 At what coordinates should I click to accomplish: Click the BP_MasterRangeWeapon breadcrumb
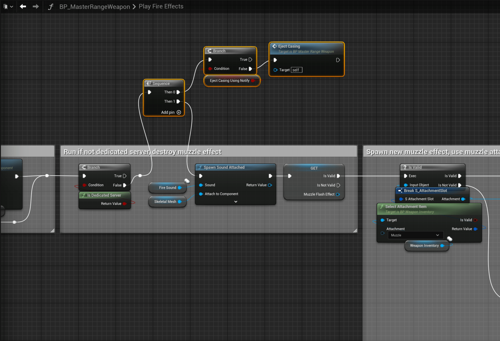click(x=95, y=7)
